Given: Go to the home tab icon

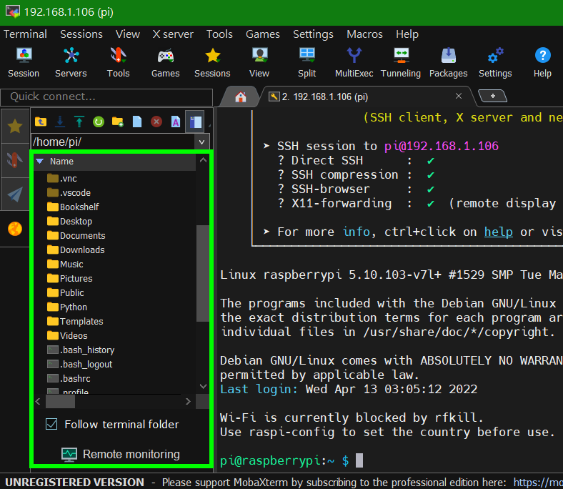Looking at the screenshot, I should tap(240, 97).
